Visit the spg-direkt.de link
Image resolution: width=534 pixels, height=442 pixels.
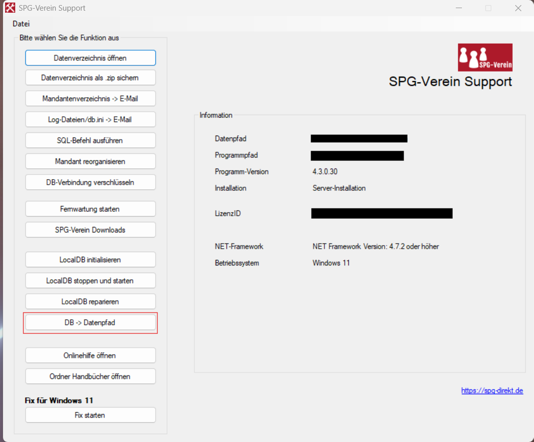coord(492,391)
